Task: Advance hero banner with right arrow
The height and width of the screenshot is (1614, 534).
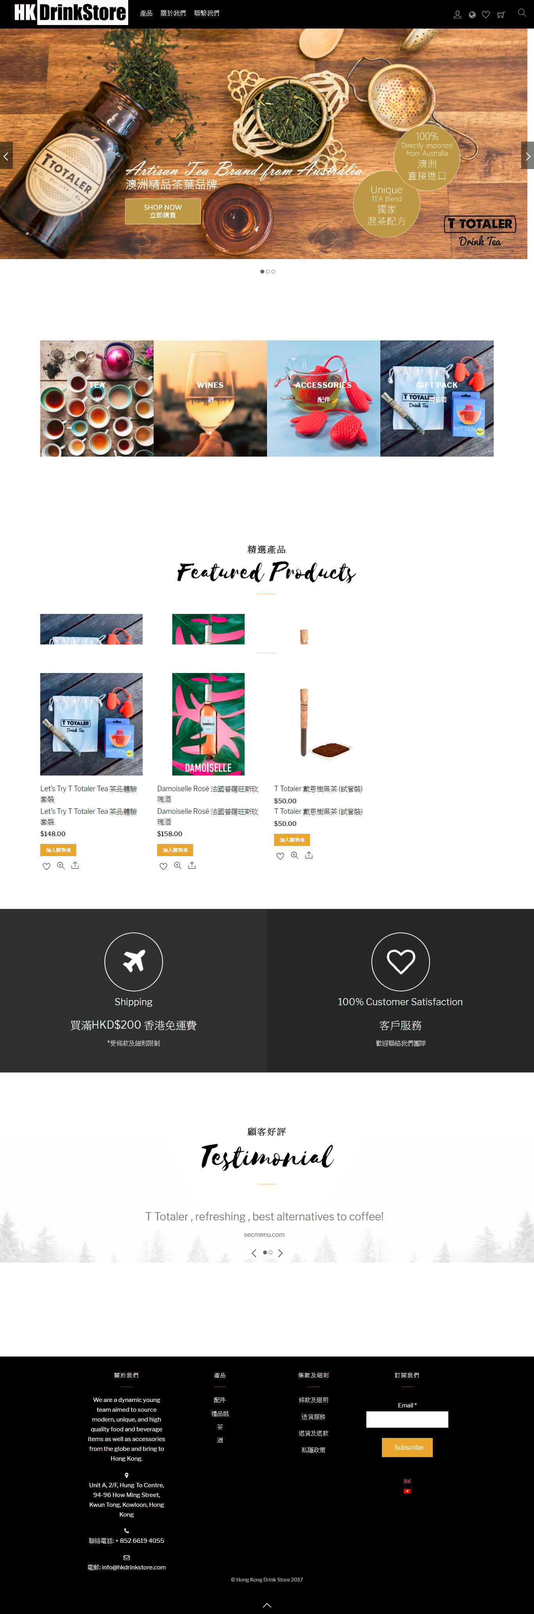Action: coord(527,155)
